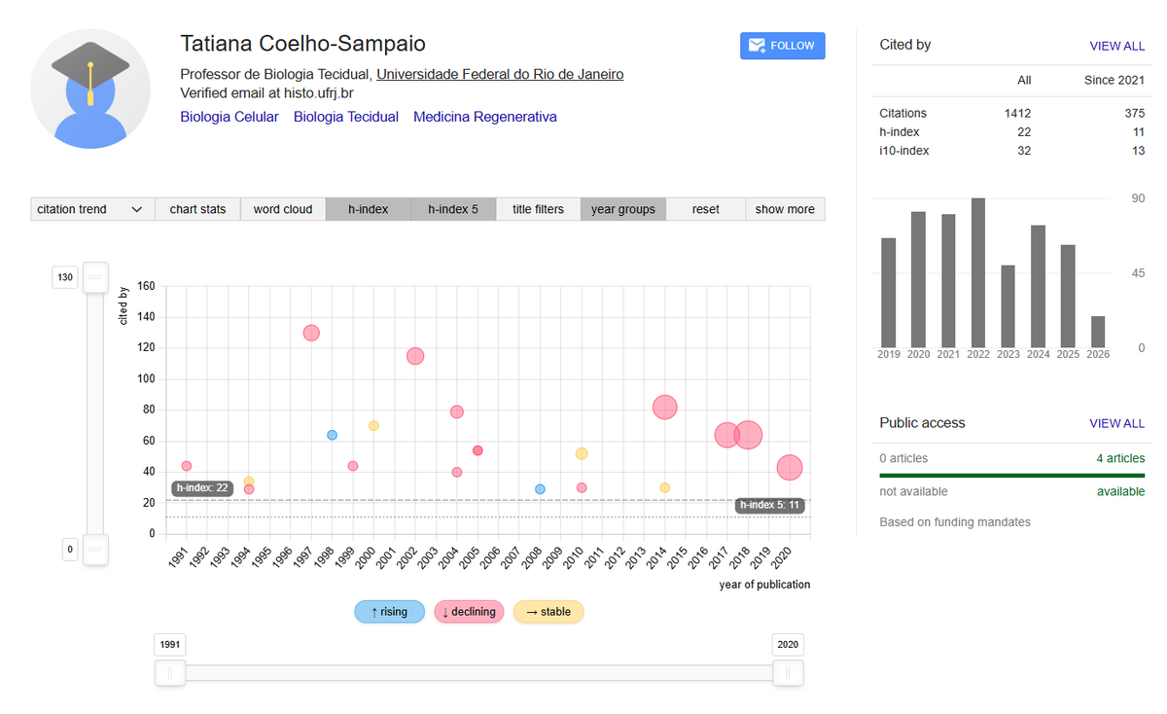This screenshot has width=1167, height=714.
Task: Open the Medicina Regenerativa interest link
Action: (485, 117)
